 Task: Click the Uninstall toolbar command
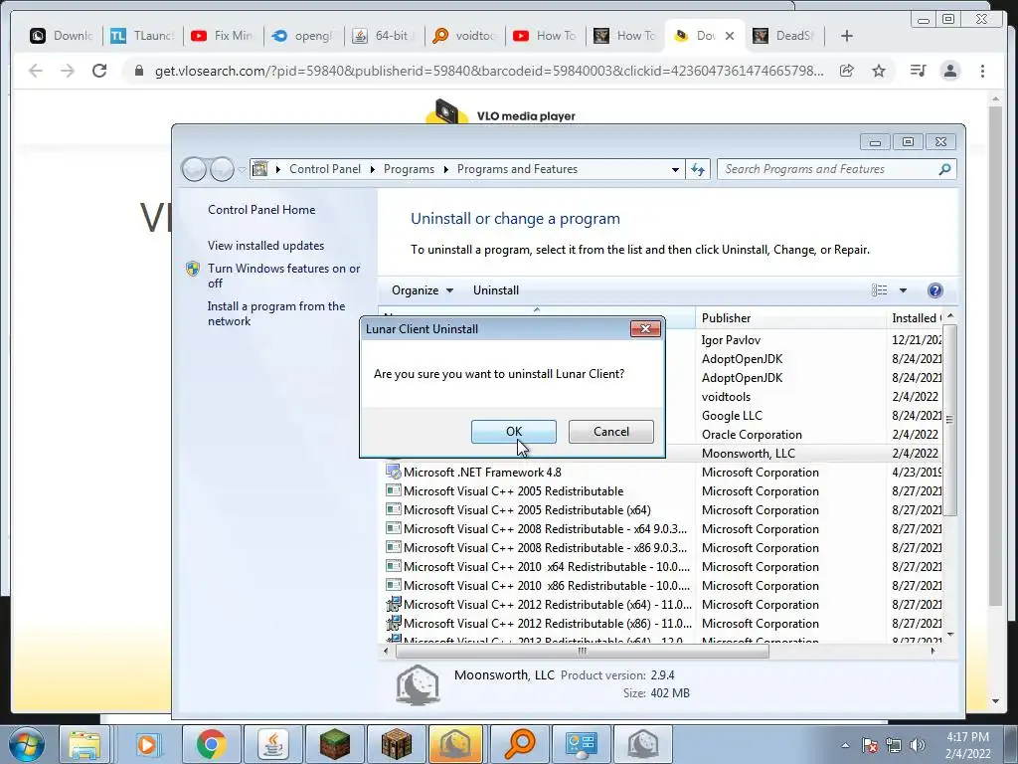click(496, 290)
